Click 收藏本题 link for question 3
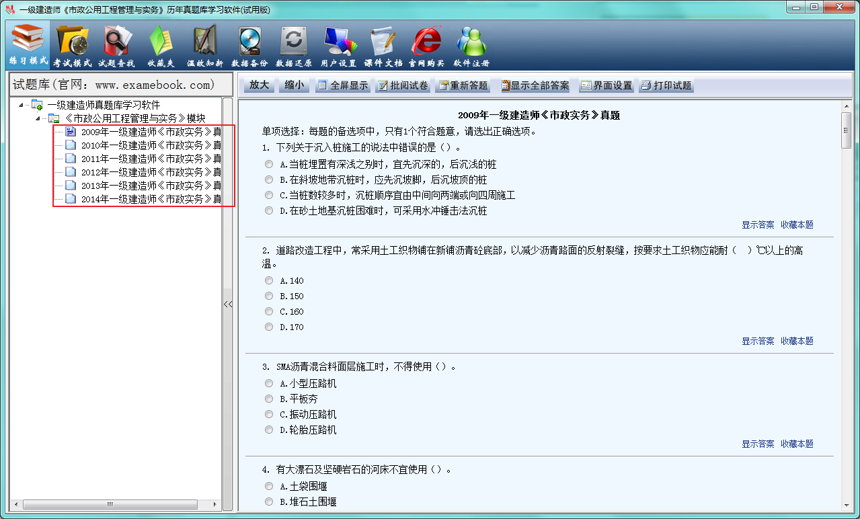Viewport: 860px width, 519px height. pyautogui.click(x=797, y=444)
